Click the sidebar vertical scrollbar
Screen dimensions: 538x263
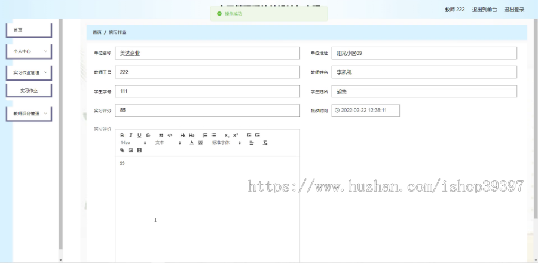click(x=61, y=134)
